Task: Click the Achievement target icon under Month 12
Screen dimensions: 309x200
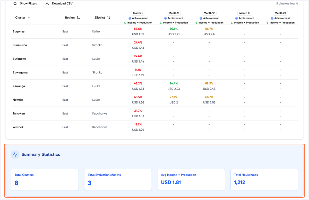Action: pyautogui.click(x=201, y=18)
